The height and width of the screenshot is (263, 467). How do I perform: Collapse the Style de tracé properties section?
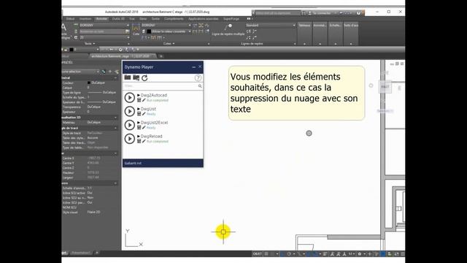[115, 129]
